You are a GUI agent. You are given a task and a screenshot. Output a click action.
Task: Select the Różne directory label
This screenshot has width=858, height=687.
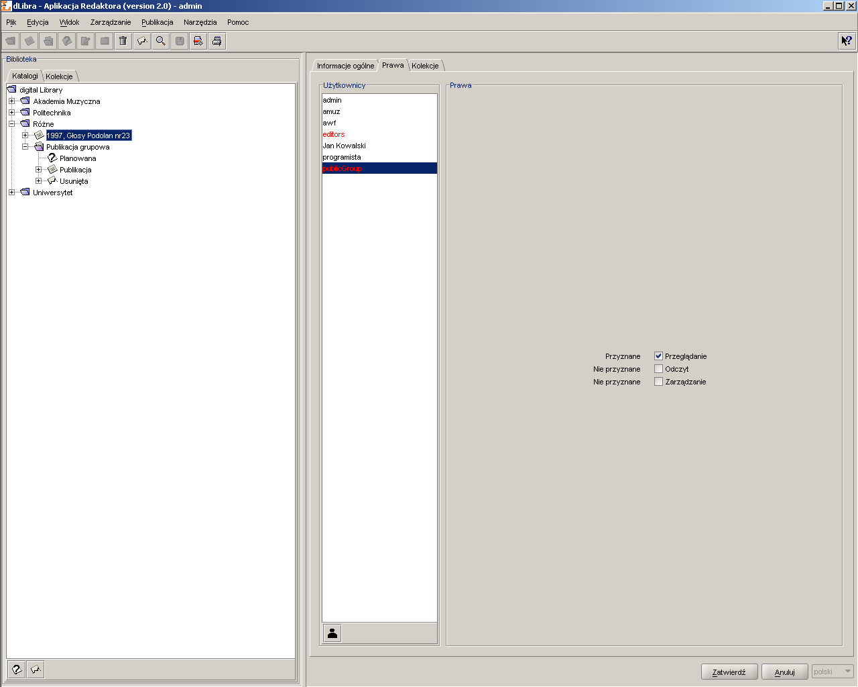44,124
